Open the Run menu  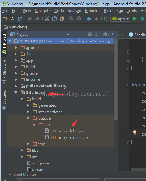point(120,11)
